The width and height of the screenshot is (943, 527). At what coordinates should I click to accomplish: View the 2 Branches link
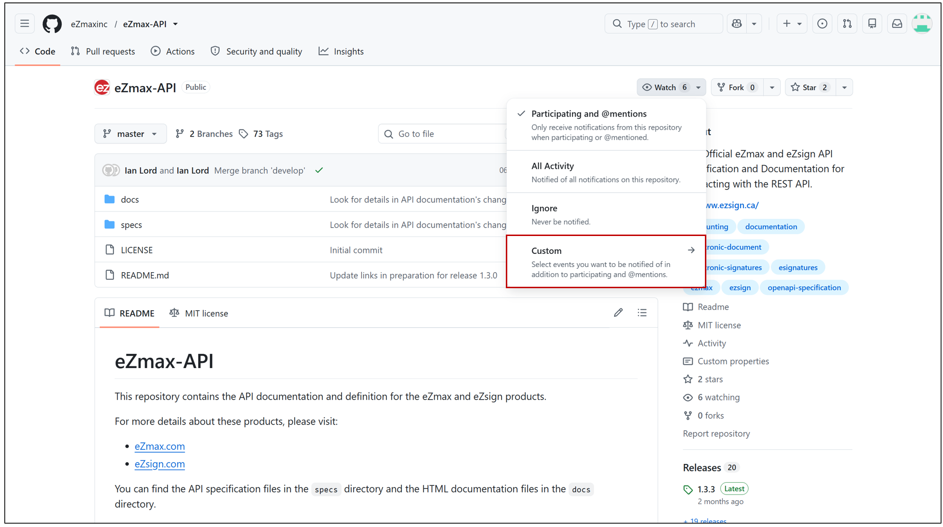tap(204, 134)
